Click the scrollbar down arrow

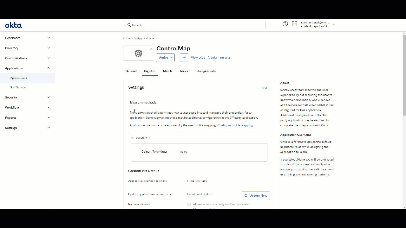[x=404, y=207]
